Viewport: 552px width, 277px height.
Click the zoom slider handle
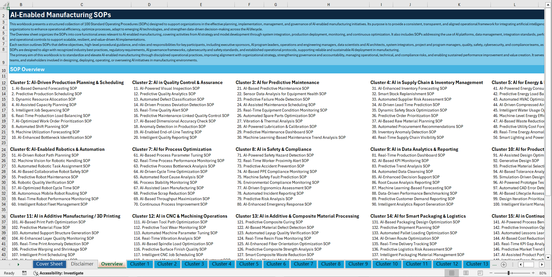(509, 273)
